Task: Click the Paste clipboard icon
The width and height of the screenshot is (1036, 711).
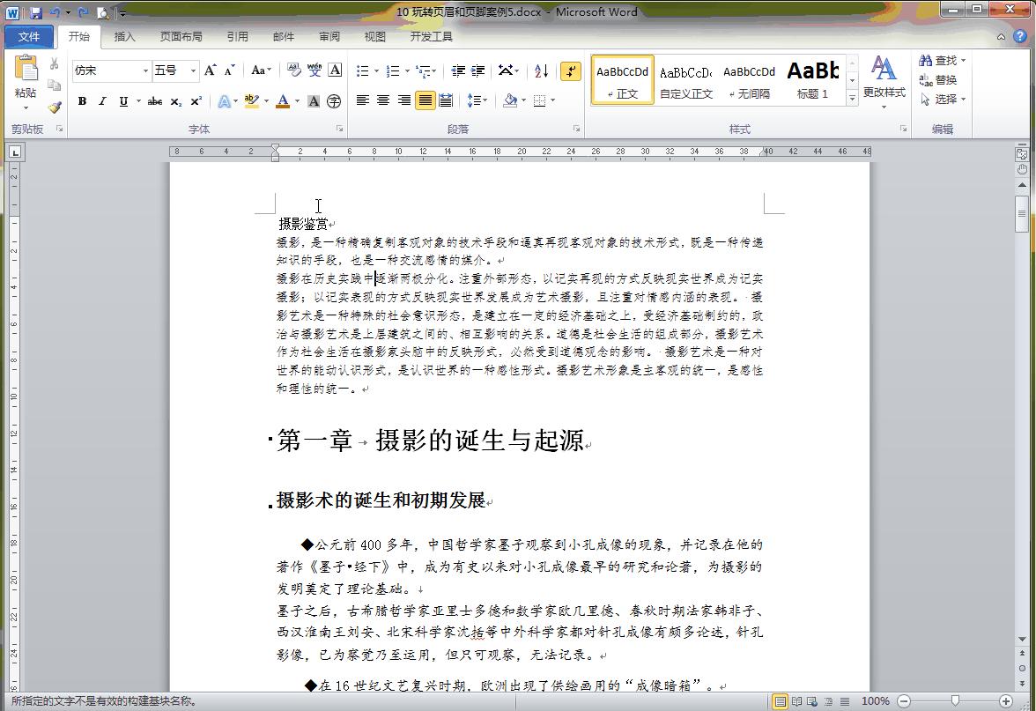Action: (x=26, y=69)
